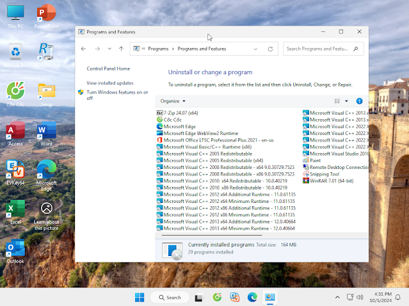Open PowerPoint desktop shortcut
409x306 pixels.
click(x=47, y=16)
